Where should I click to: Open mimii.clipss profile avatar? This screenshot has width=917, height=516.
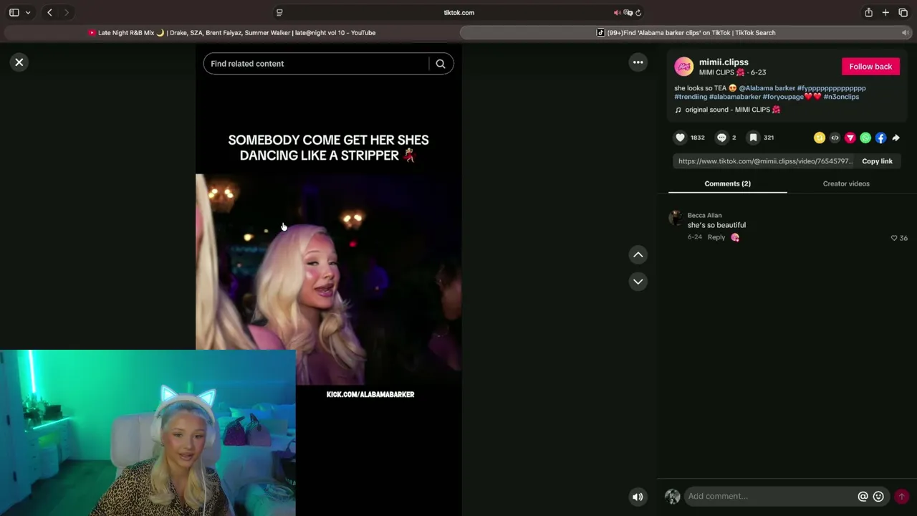pos(684,67)
